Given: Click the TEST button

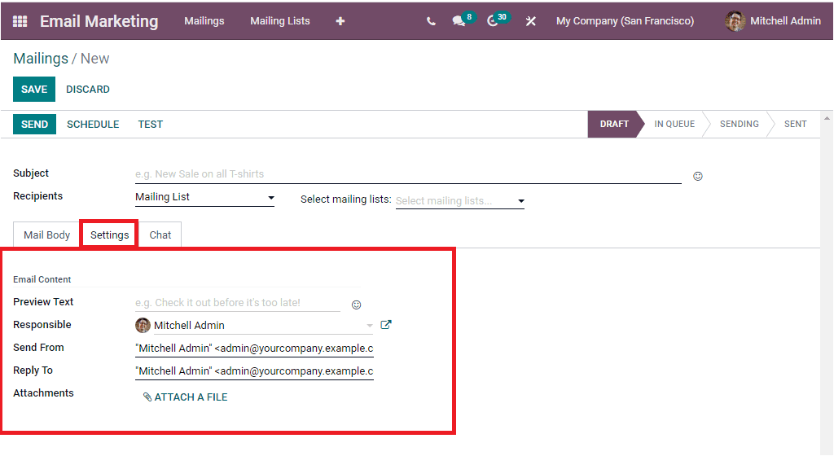Looking at the screenshot, I should click(151, 125).
